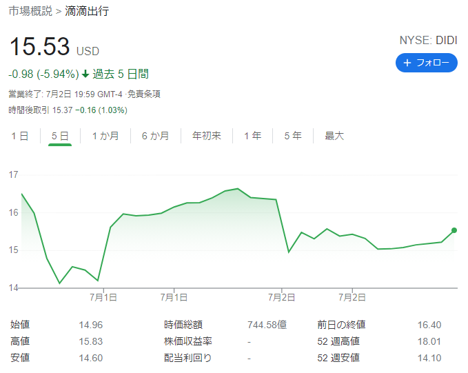Choose the 年初来 range tab
The image size is (468, 373).
[x=207, y=137]
